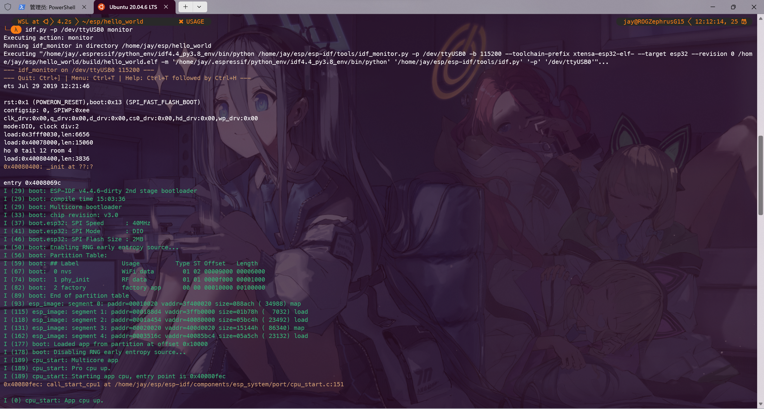Click the 'SPI Speed : 40MHz' line

[77, 223]
